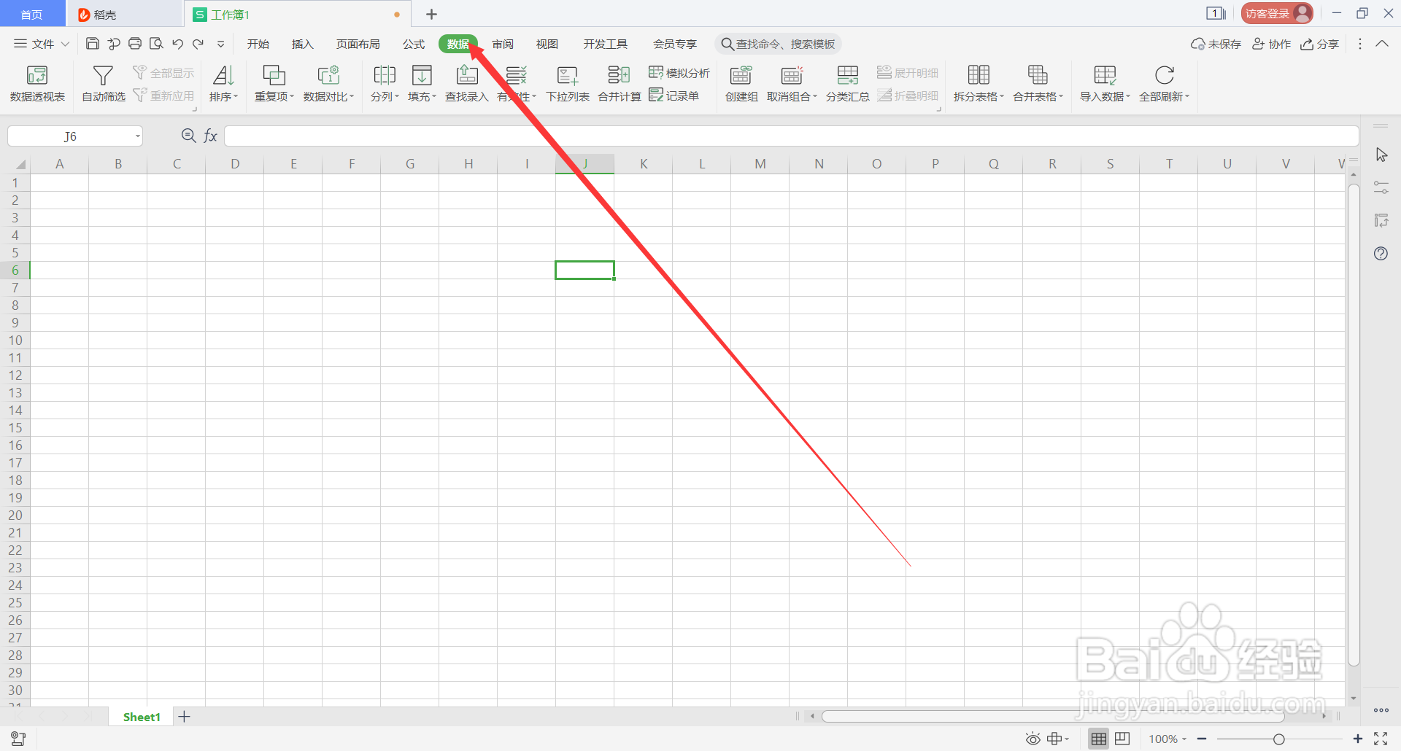This screenshot has width=1401, height=751.
Task: Open Merge Tables (合并表格) tool
Action: click(1038, 83)
